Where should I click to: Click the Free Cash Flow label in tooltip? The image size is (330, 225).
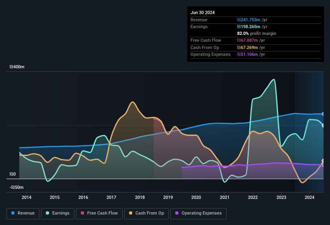point(206,40)
